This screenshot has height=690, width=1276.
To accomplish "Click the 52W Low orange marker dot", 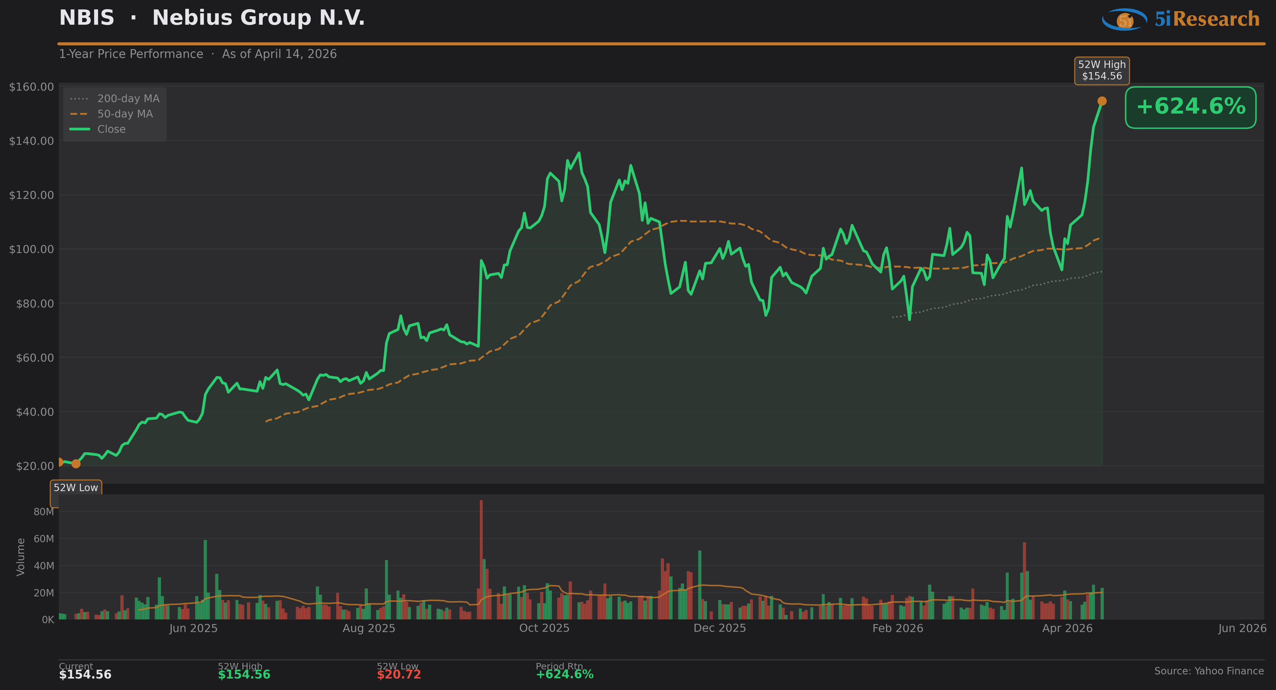I will [x=76, y=464].
